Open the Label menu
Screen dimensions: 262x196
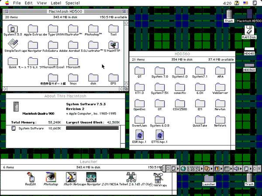pyautogui.click(x=56, y=3)
